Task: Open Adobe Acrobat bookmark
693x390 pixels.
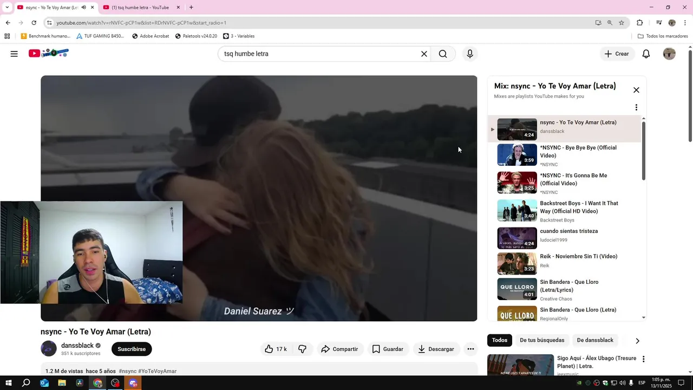Action: (x=151, y=36)
